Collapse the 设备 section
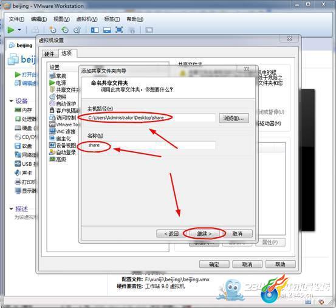The height and width of the screenshot is (308, 336). [x=12, y=101]
